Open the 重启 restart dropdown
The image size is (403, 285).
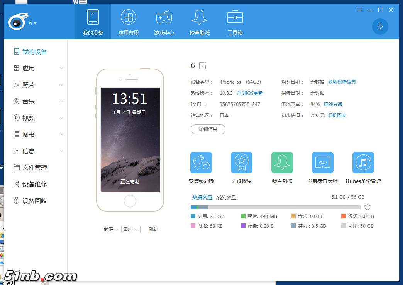pos(130,229)
